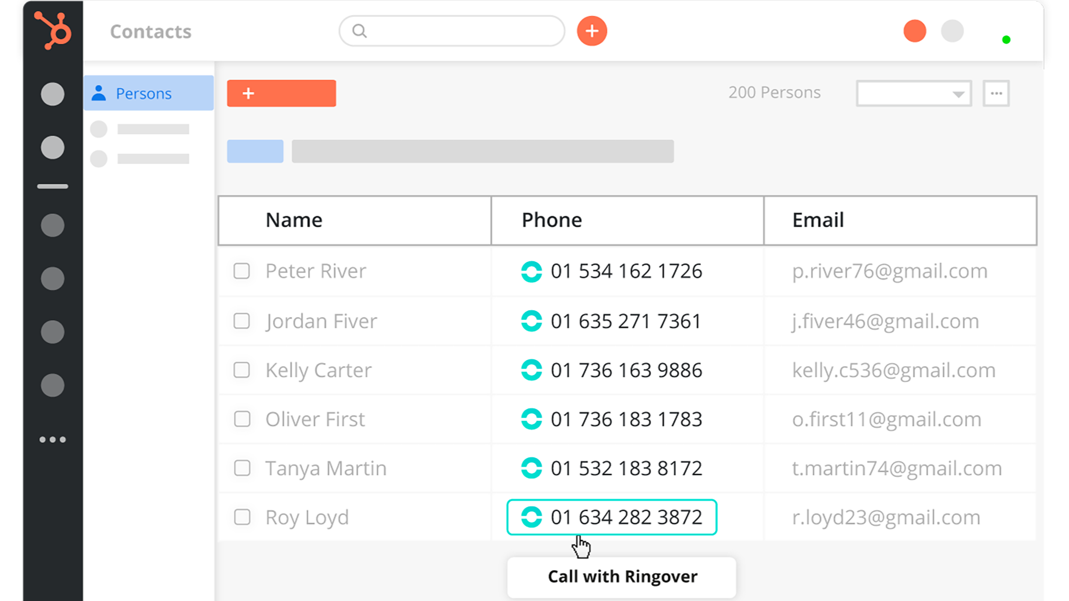Click inside the search input field
Image resolution: width=1069 pixels, height=601 pixels.
(x=451, y=31)
